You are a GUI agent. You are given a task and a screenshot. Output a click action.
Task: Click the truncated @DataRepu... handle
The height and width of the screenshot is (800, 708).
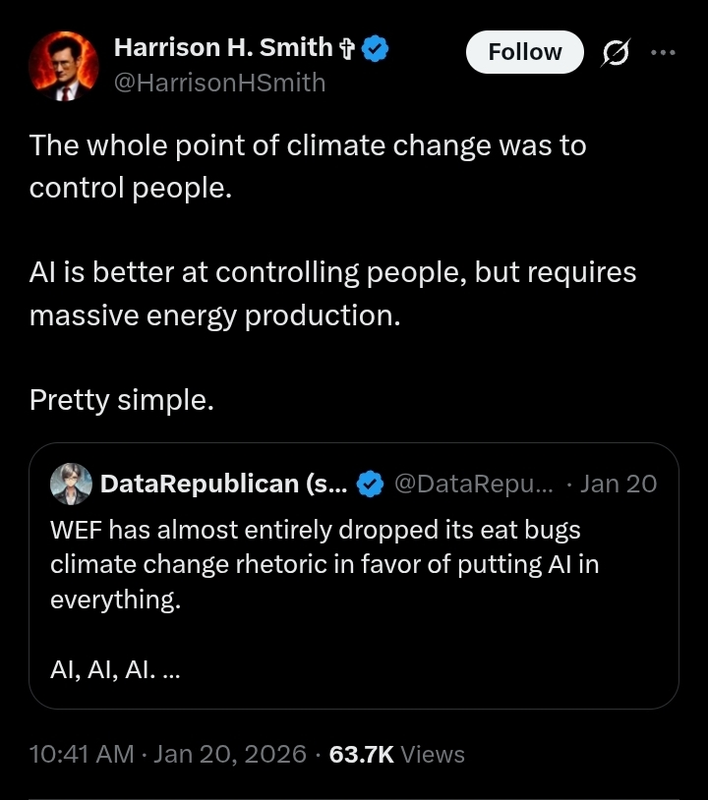coord(473,484)
